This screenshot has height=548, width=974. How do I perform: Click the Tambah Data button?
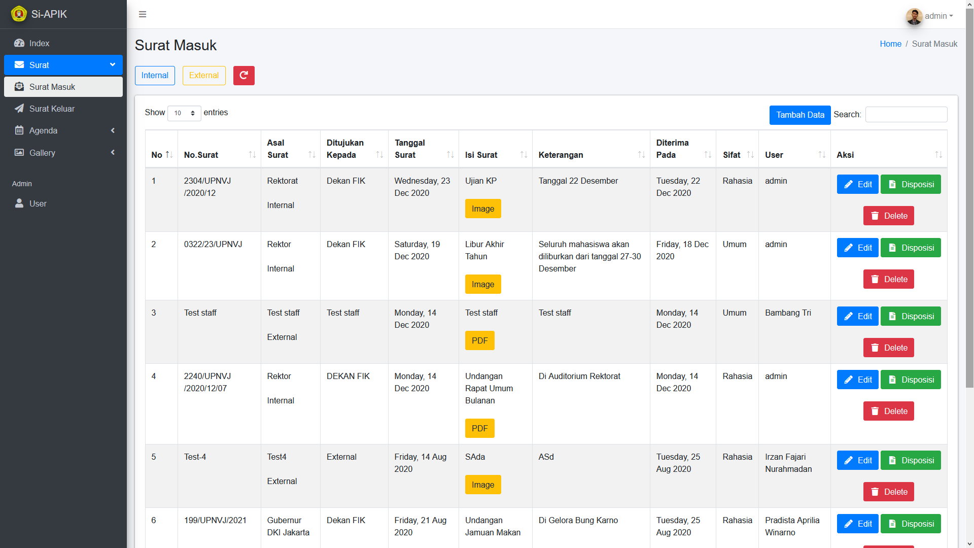[x=800, y=115]
